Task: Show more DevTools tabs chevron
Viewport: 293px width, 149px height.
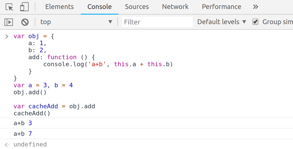Action: point(255,7)
